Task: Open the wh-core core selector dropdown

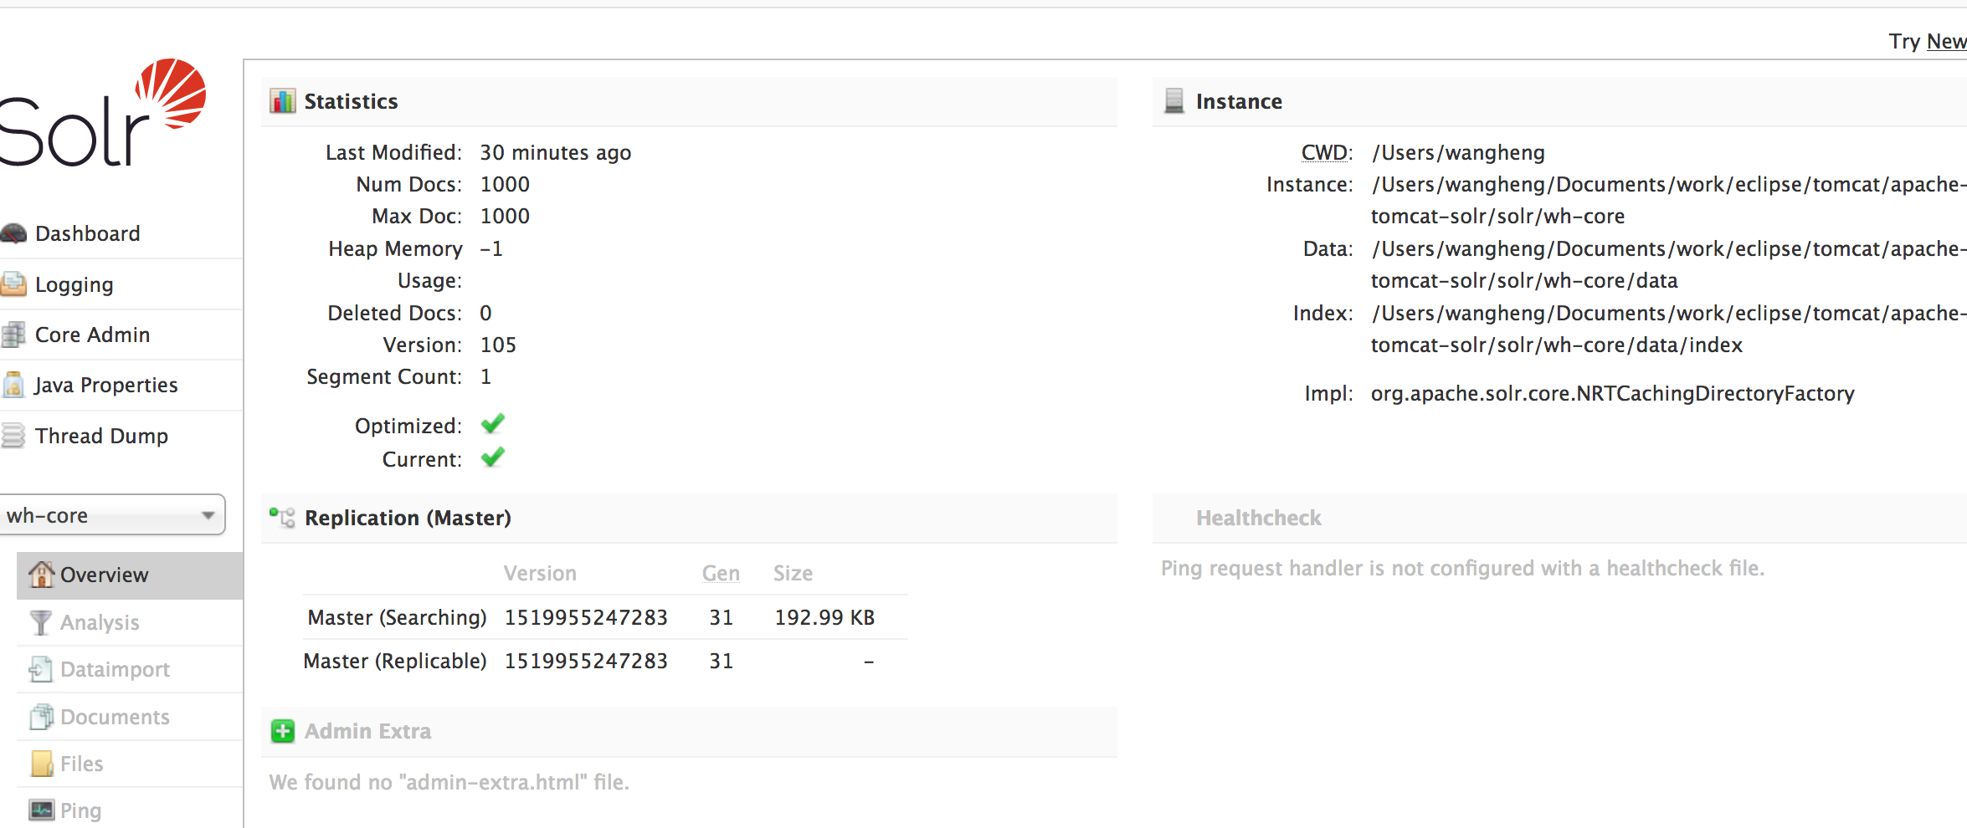Action: (111, 515)
